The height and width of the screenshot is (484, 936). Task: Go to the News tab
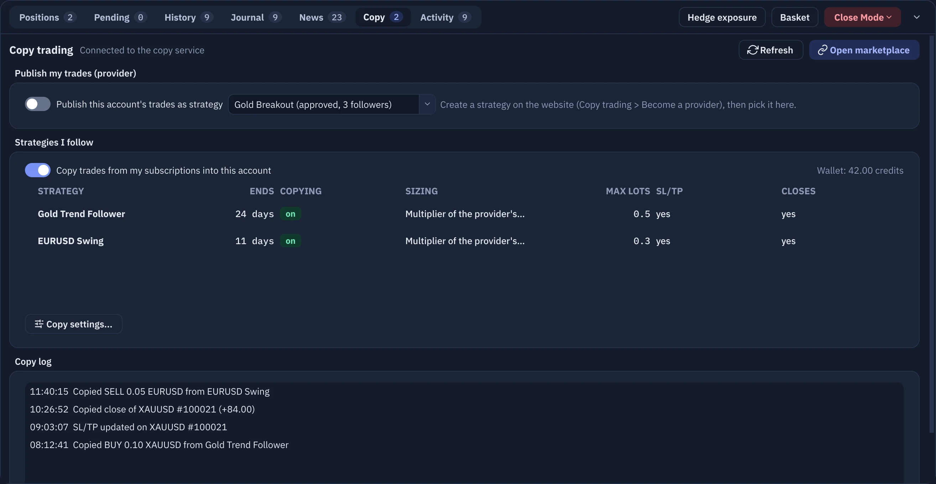(322, 17)
